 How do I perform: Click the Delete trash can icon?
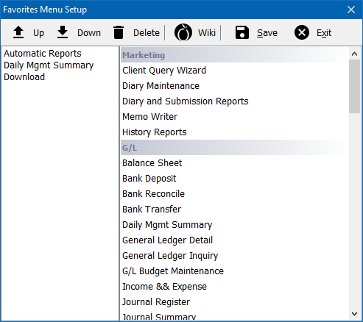(x=119, y=32)
